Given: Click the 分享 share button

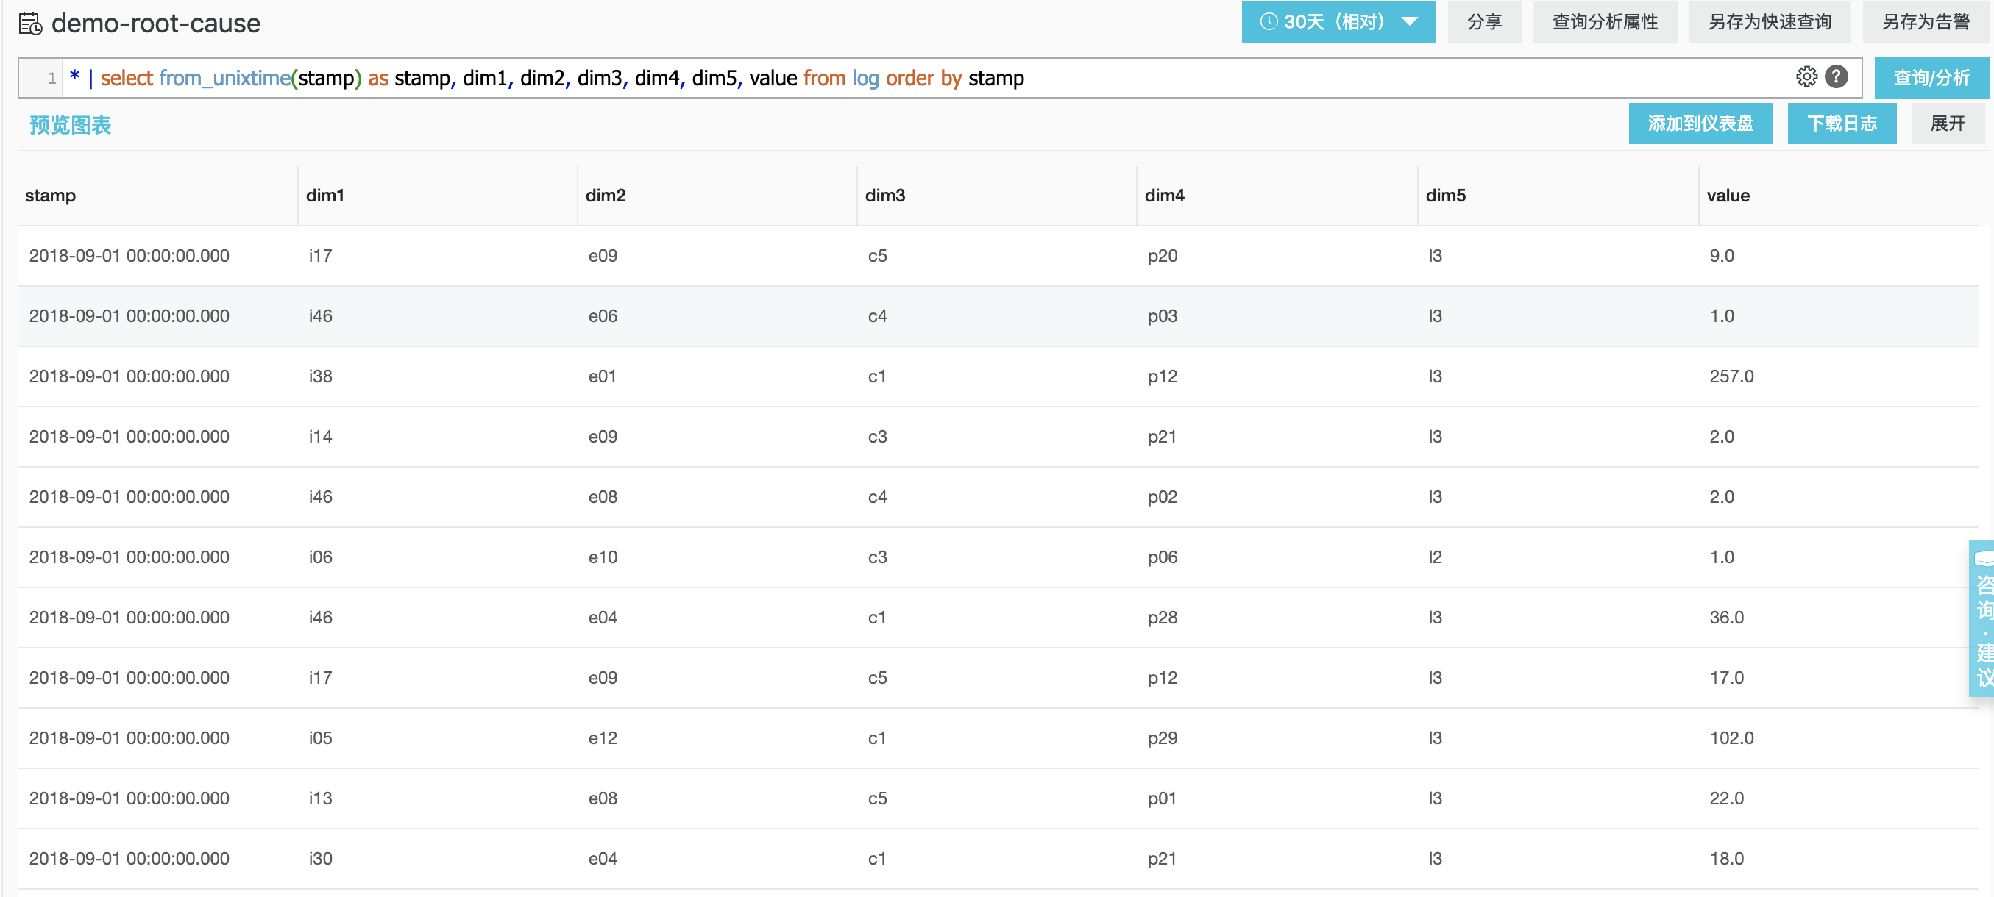Looking at the screenshot, I should (1484, 21).
